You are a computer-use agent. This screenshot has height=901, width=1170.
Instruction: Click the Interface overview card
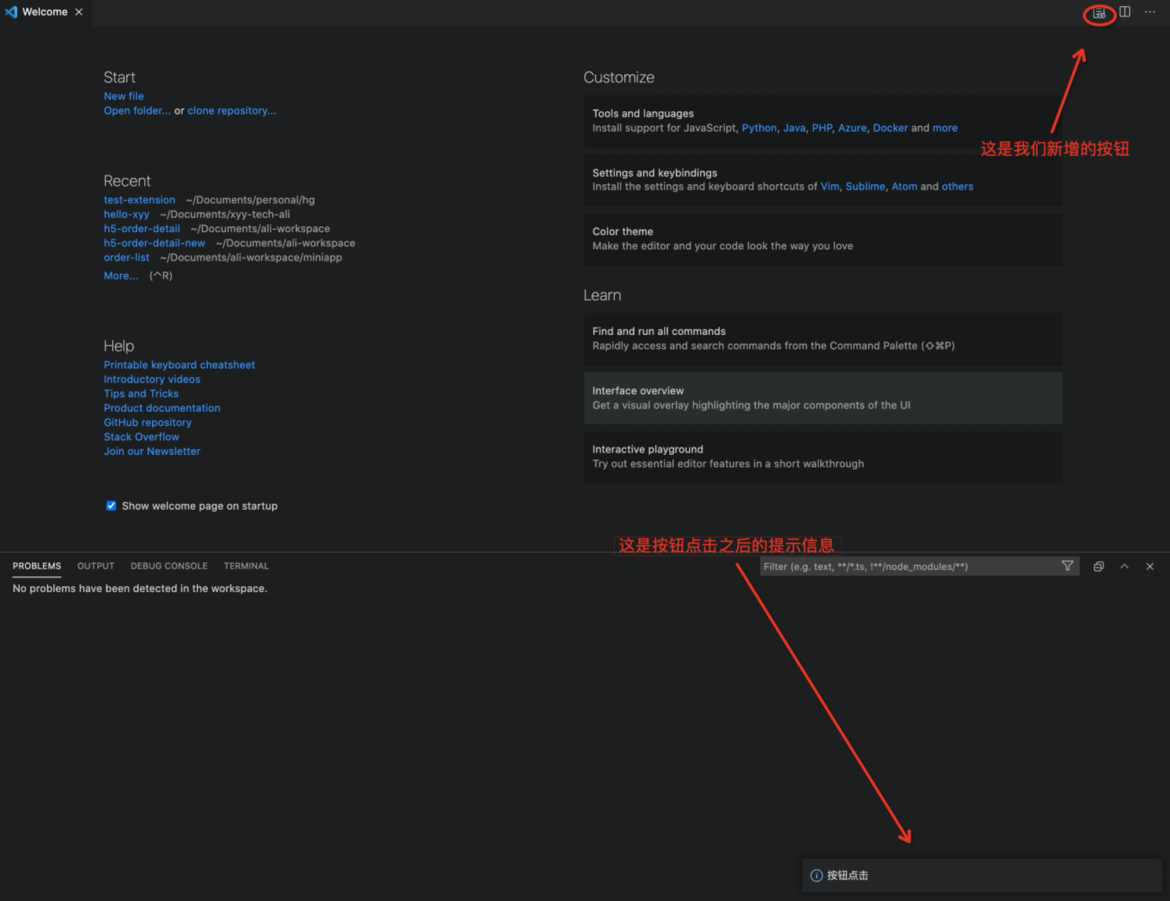(x=823, y=398)
